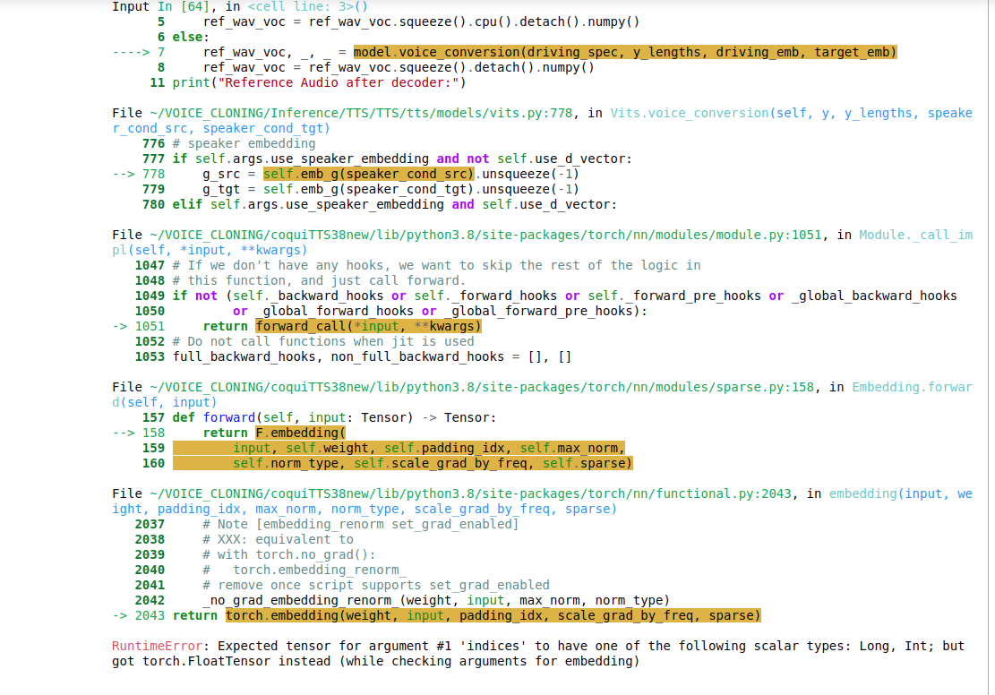Click the '# Do not call functions when jit is used' comment

[x=323, y=341]
